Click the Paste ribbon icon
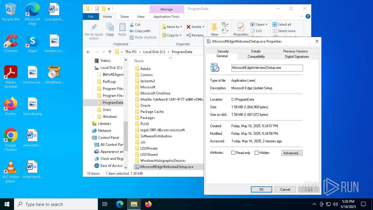The width and height of the screenshot is (373, 210). tap(122, 27)
